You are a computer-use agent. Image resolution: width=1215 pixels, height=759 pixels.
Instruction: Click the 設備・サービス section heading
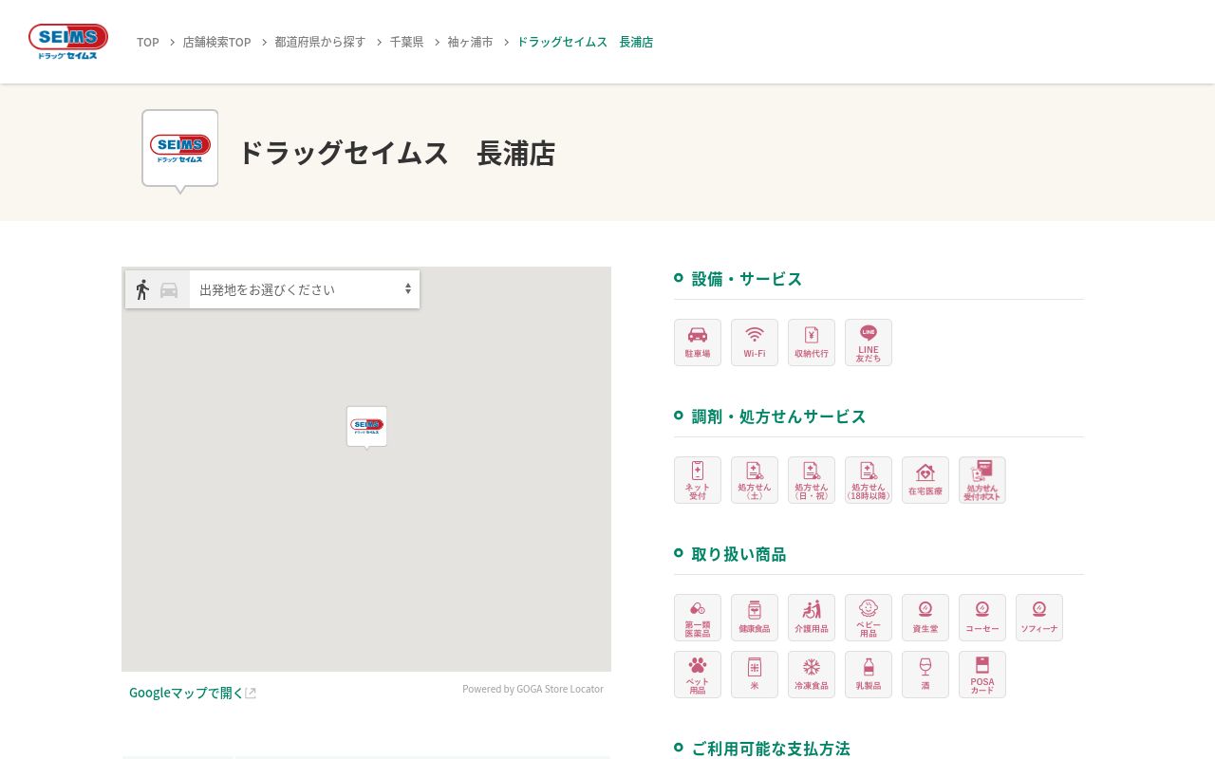747,278
